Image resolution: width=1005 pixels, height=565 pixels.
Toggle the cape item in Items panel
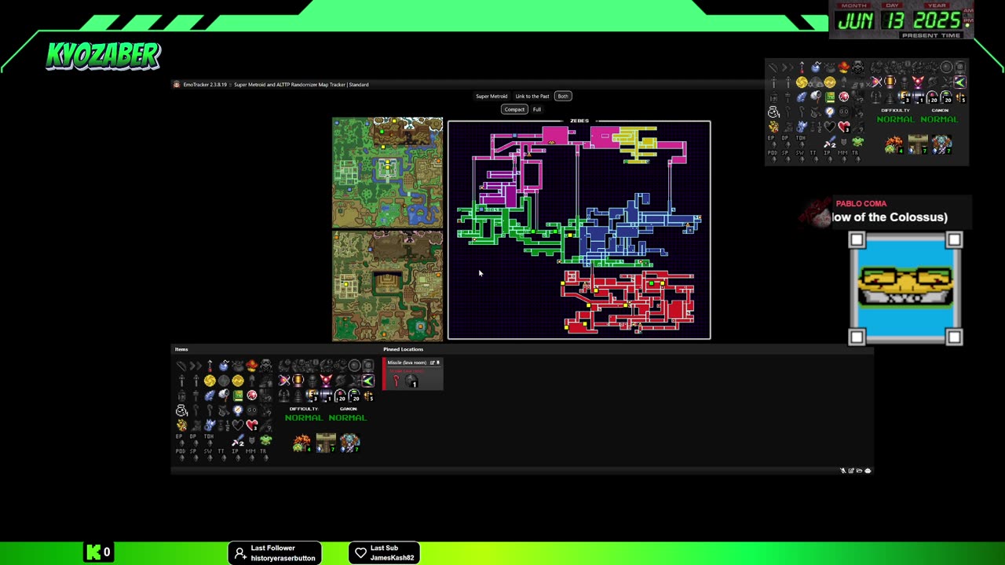pos(224,410)
